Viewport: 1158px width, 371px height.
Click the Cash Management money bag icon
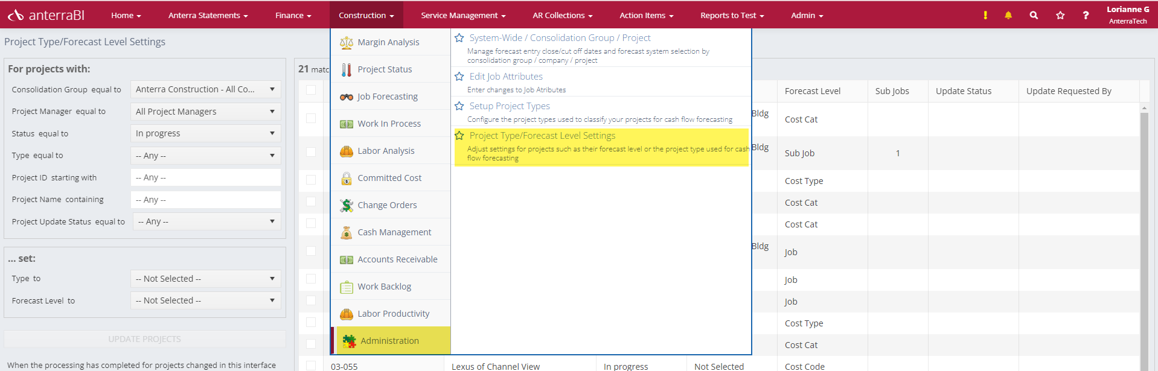pos(347,232)
